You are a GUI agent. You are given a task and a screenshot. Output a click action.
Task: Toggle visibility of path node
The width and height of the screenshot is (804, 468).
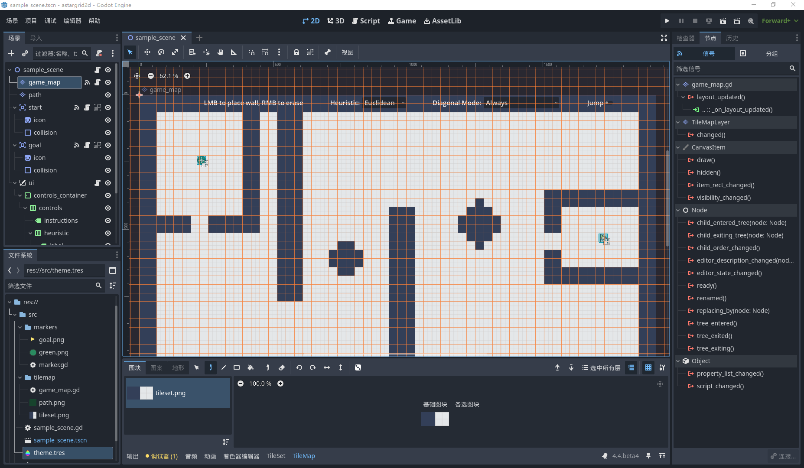pyautogui.click(x=108, y=95)
